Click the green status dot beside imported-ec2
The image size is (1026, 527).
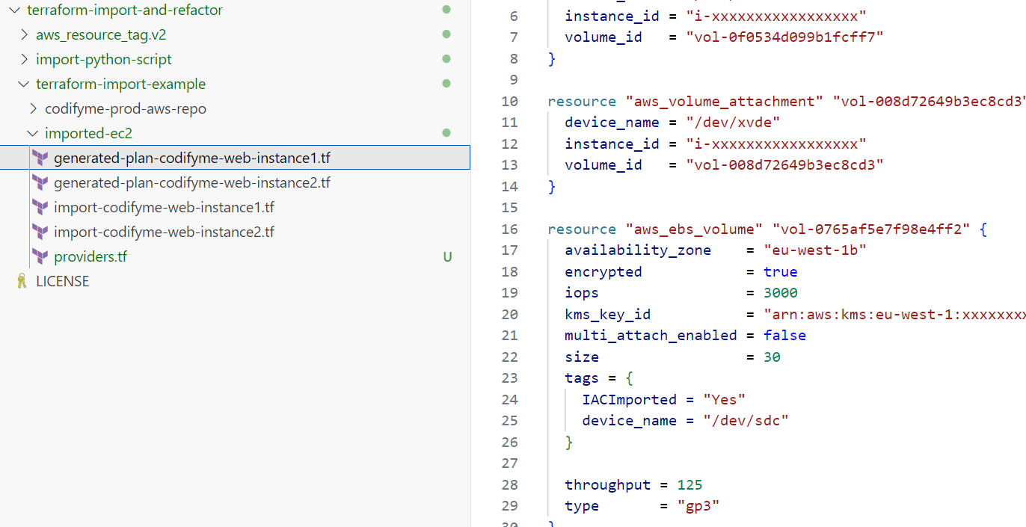(446, 133)
